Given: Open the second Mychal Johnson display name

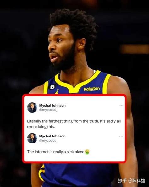Looking at the screenshot, I should [x=52, y=136].
